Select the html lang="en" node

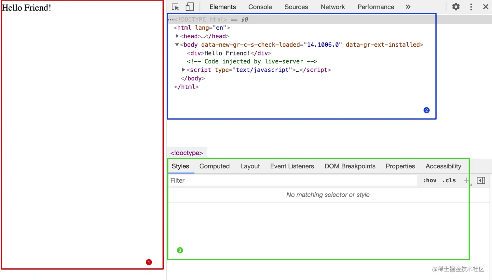click(x=202, y=28)
